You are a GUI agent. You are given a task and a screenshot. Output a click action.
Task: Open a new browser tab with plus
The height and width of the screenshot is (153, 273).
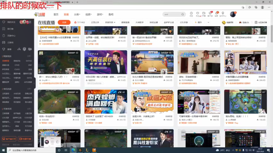point(77,2)
